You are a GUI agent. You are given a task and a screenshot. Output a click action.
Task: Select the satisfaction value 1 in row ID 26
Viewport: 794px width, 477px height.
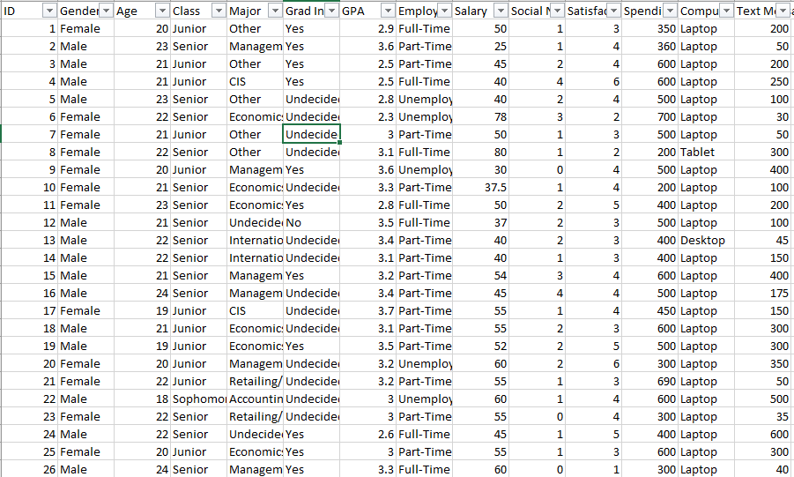coord(593,469)
